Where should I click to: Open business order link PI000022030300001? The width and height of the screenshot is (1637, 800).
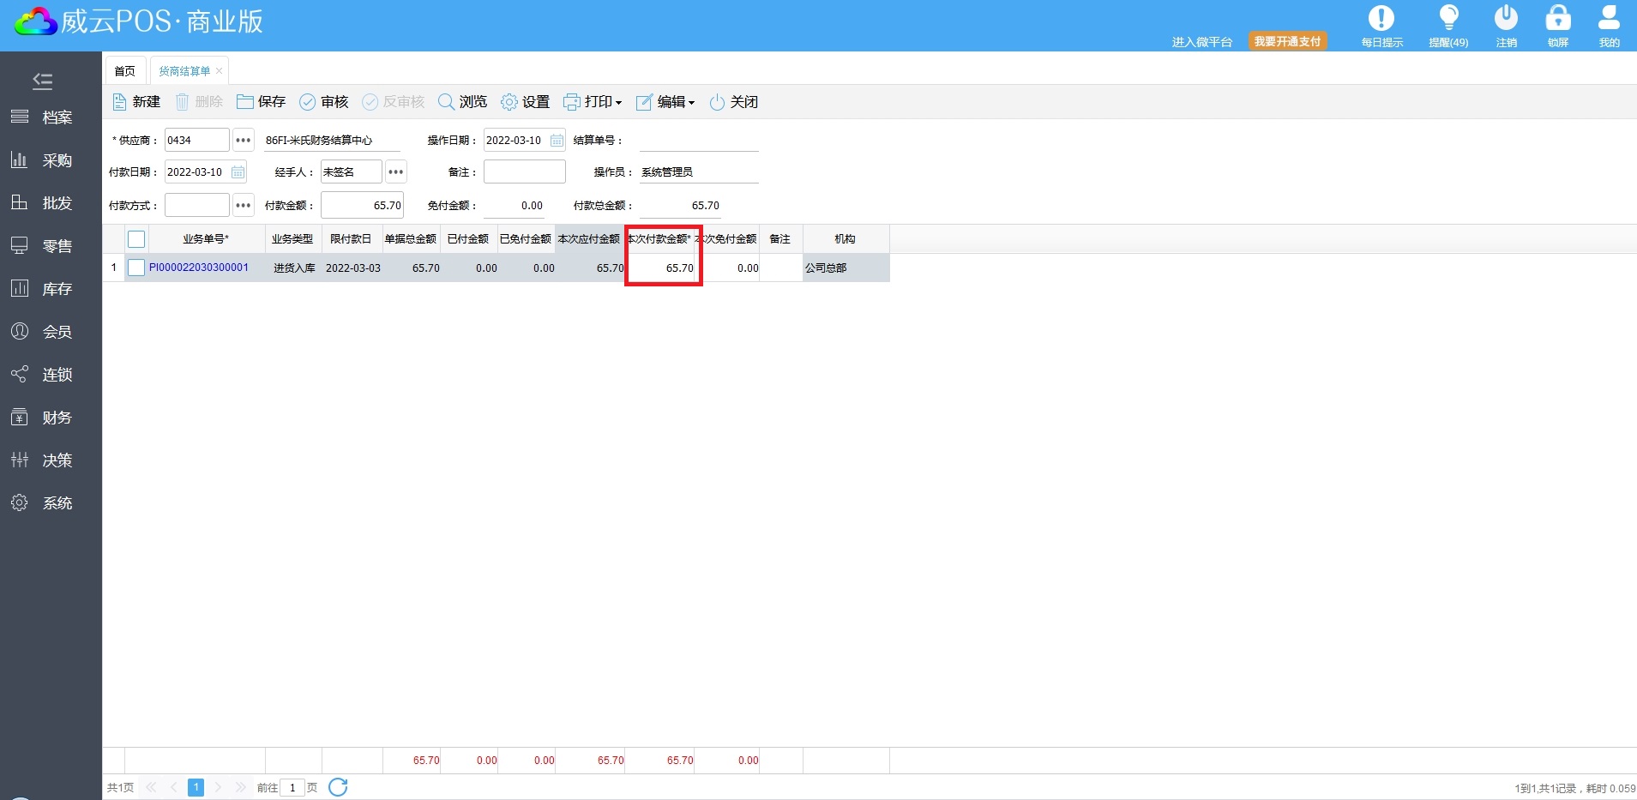[199, 268]
